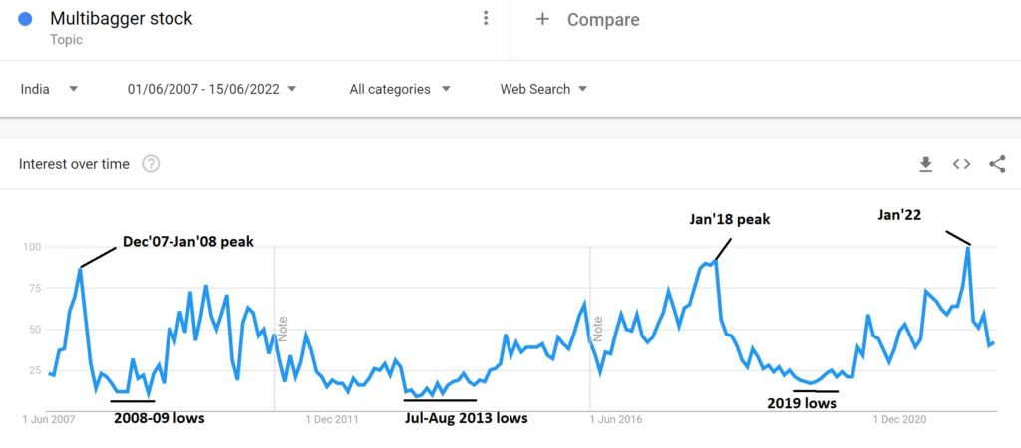The image size is (1021, 448).
Task: Click the blue Multibagger stock color dot
Action: tap(25, 19)
